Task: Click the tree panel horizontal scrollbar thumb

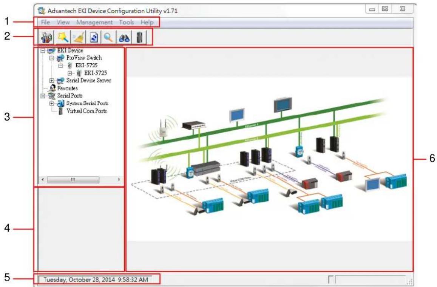Action: 73,180
